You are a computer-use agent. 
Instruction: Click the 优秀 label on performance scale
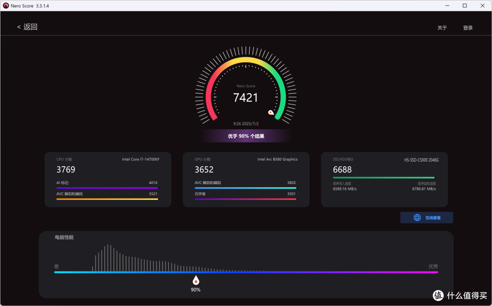[x=433, y=266]
